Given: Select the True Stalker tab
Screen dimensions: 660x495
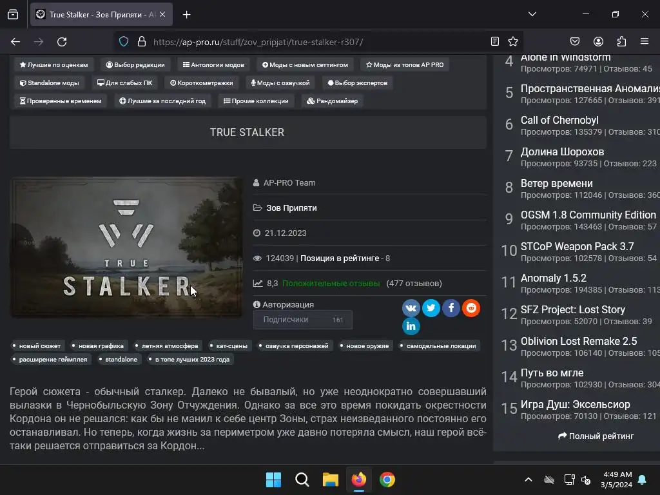Looking at the screenshot, I should coord(101,14).
